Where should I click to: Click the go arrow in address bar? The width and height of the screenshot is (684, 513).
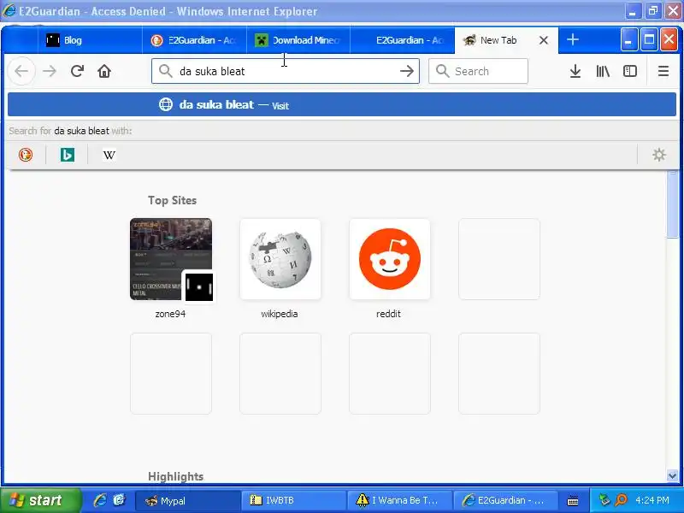click(x=407, y=71)
